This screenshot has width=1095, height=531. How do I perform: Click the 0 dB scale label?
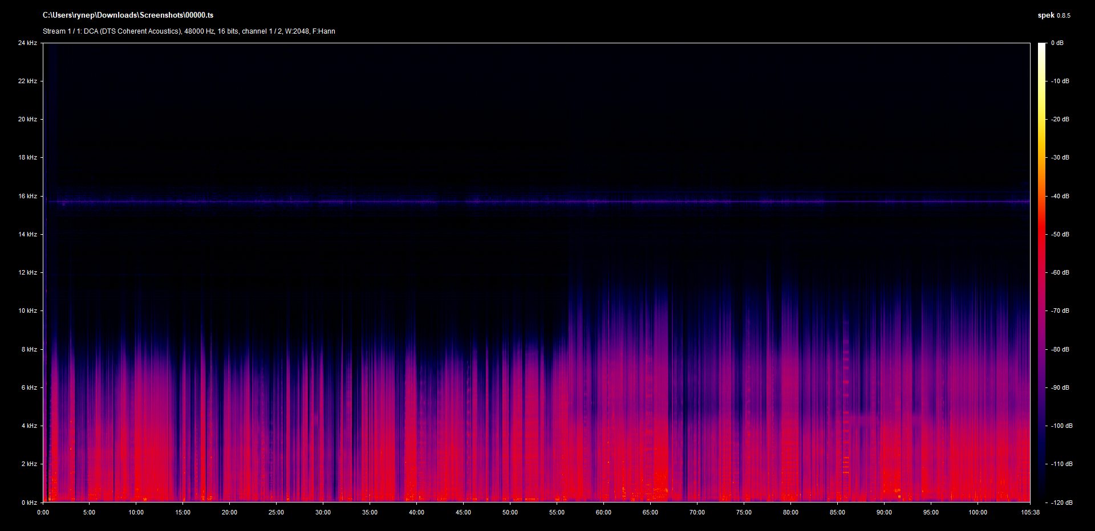[x=1057, y=43]
